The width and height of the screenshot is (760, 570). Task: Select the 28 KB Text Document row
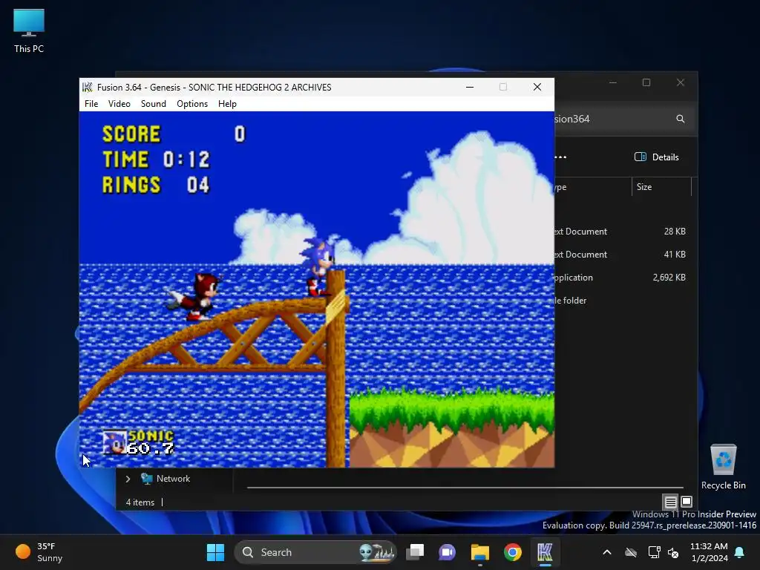[622, 232]
